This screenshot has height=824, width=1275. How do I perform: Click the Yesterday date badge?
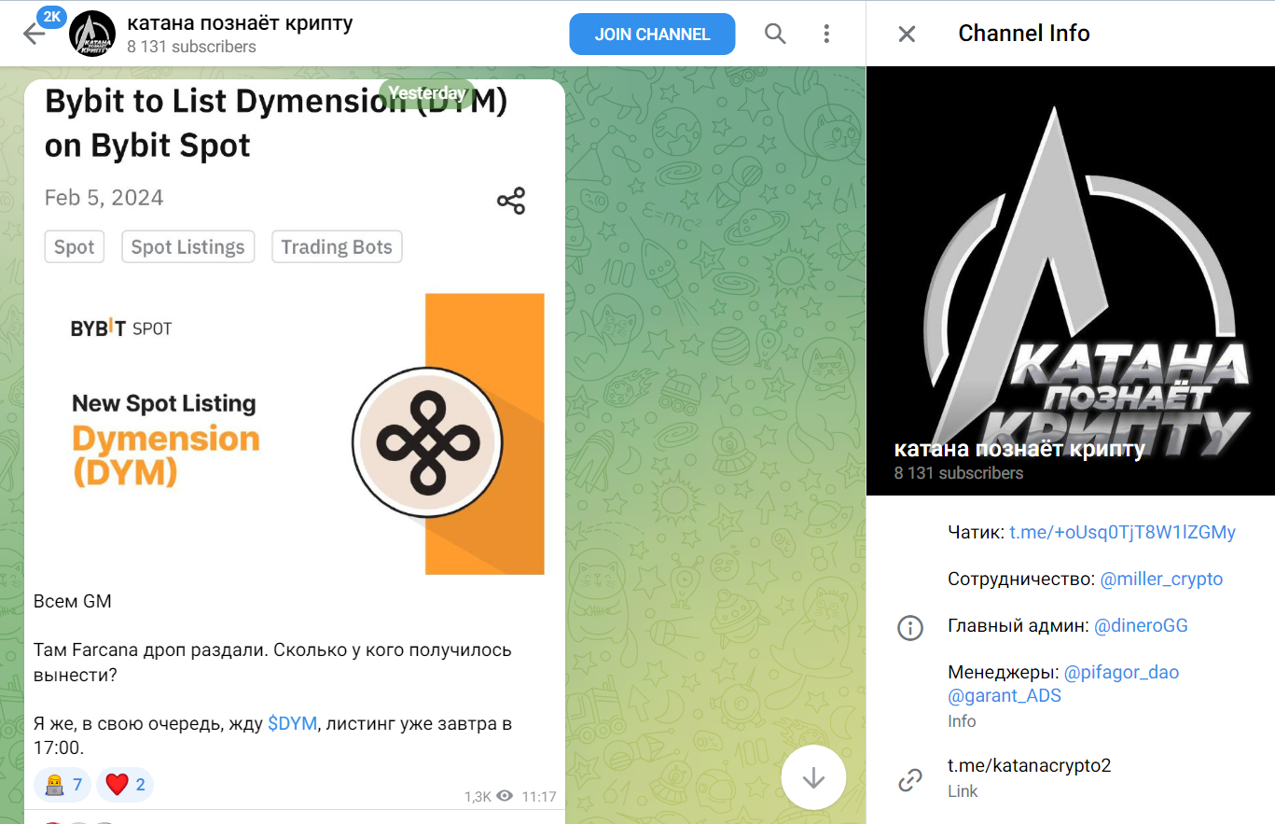[x=427, y=93]
